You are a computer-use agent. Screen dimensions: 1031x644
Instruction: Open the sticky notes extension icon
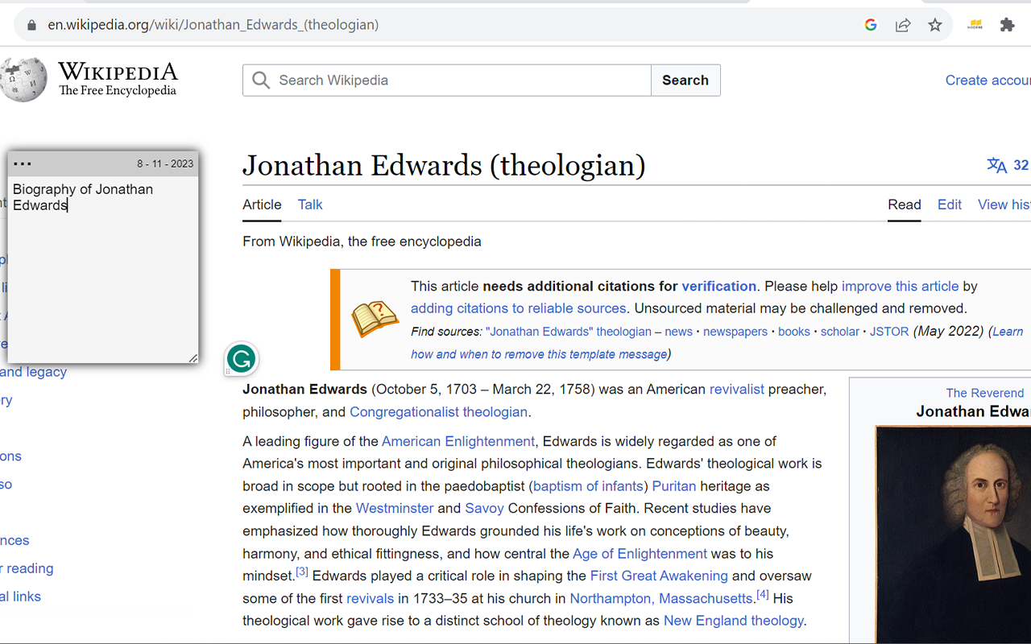(x=975, y=25)
